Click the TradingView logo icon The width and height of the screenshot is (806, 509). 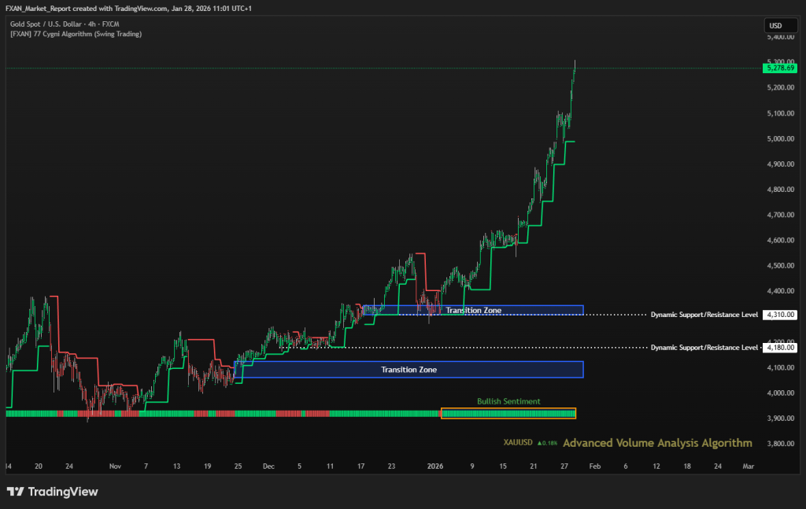click(15, 492)
